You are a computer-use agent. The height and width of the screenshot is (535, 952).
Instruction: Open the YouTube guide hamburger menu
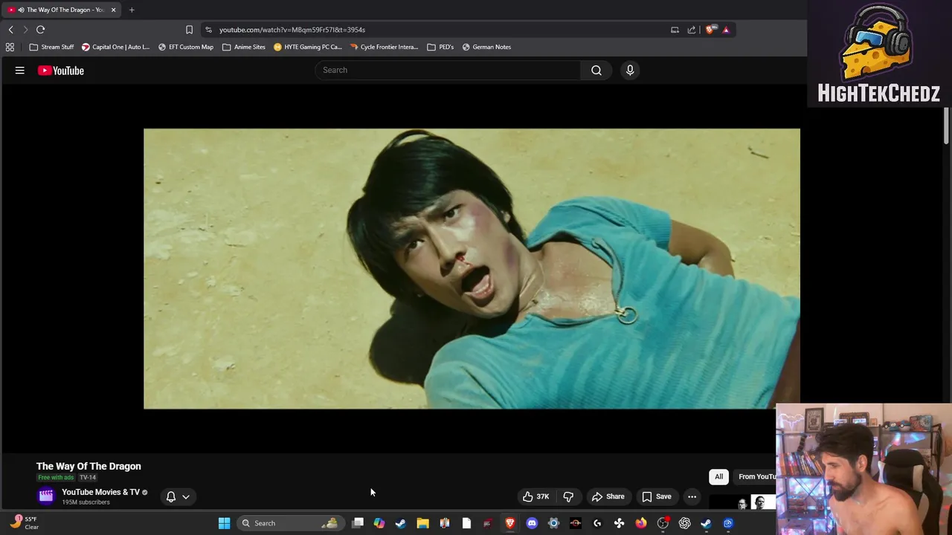tap(20, 71)
